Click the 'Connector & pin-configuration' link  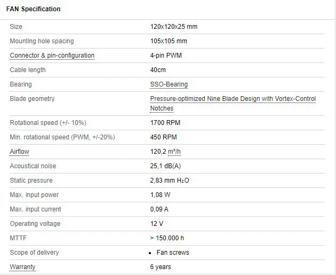click(52, 56)
